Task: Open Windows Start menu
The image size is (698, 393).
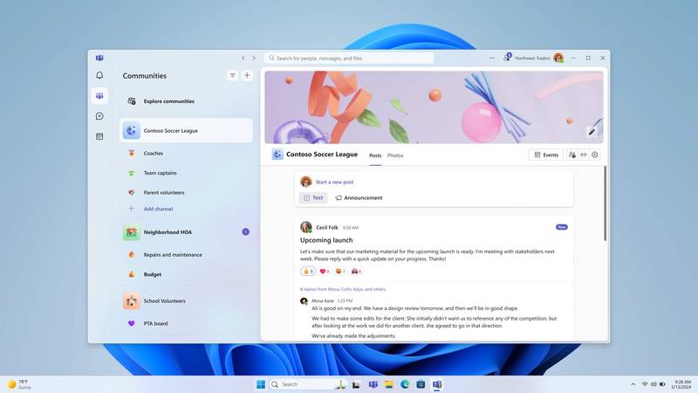Action: 261,384
